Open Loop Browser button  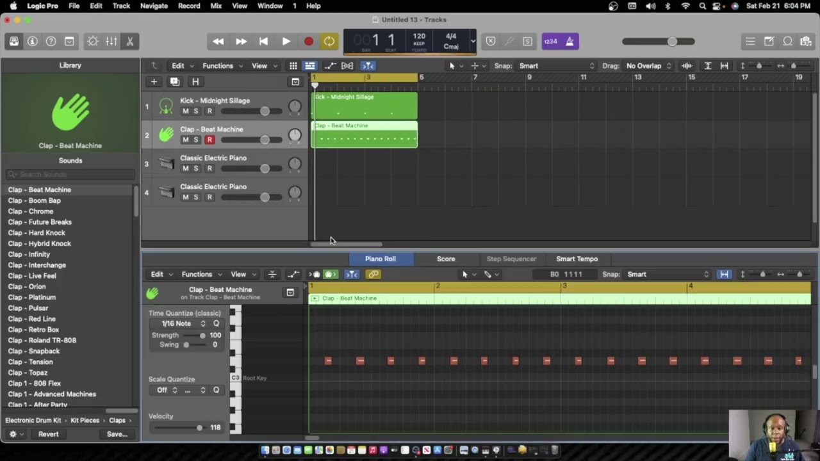click(x=787, y=42)
